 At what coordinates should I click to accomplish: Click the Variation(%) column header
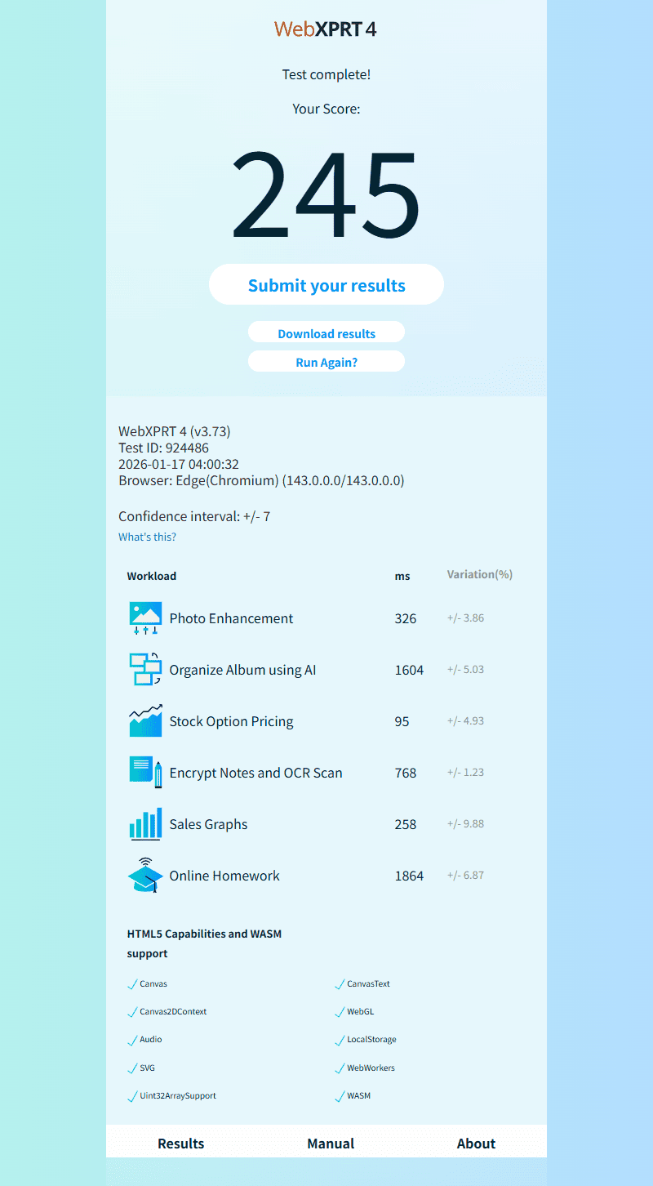click(x=479, y=574)
